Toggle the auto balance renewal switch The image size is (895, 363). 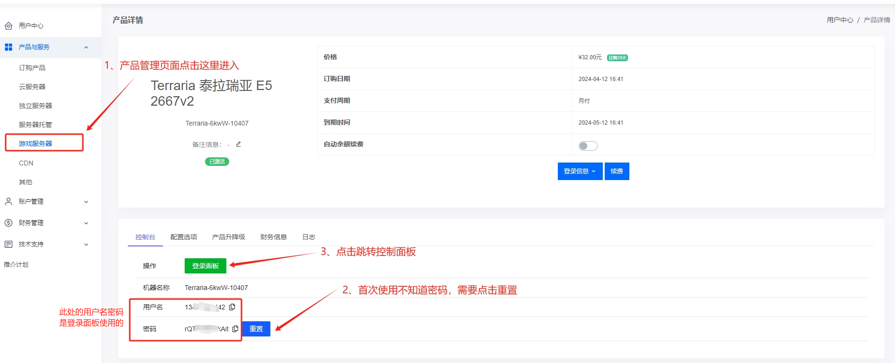coord(588,146)
